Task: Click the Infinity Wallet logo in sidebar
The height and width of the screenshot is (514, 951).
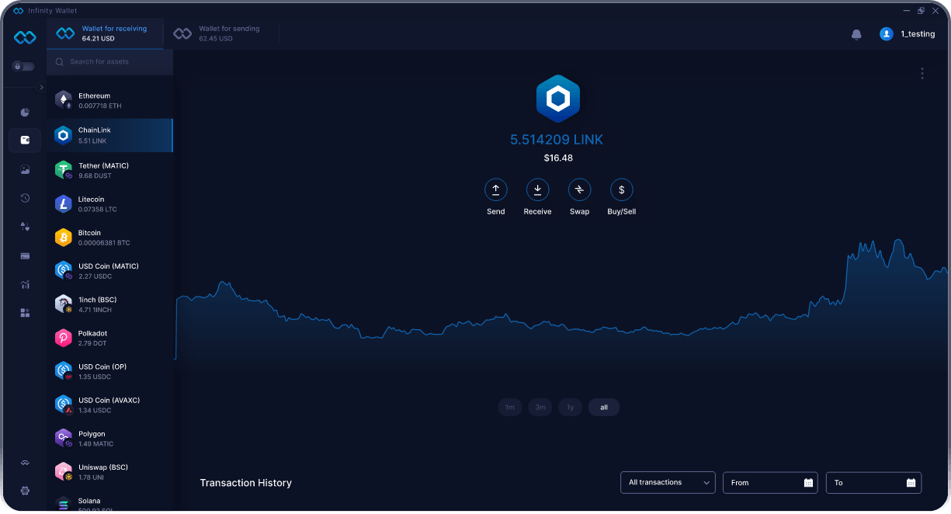Action: tap(25, 37)
